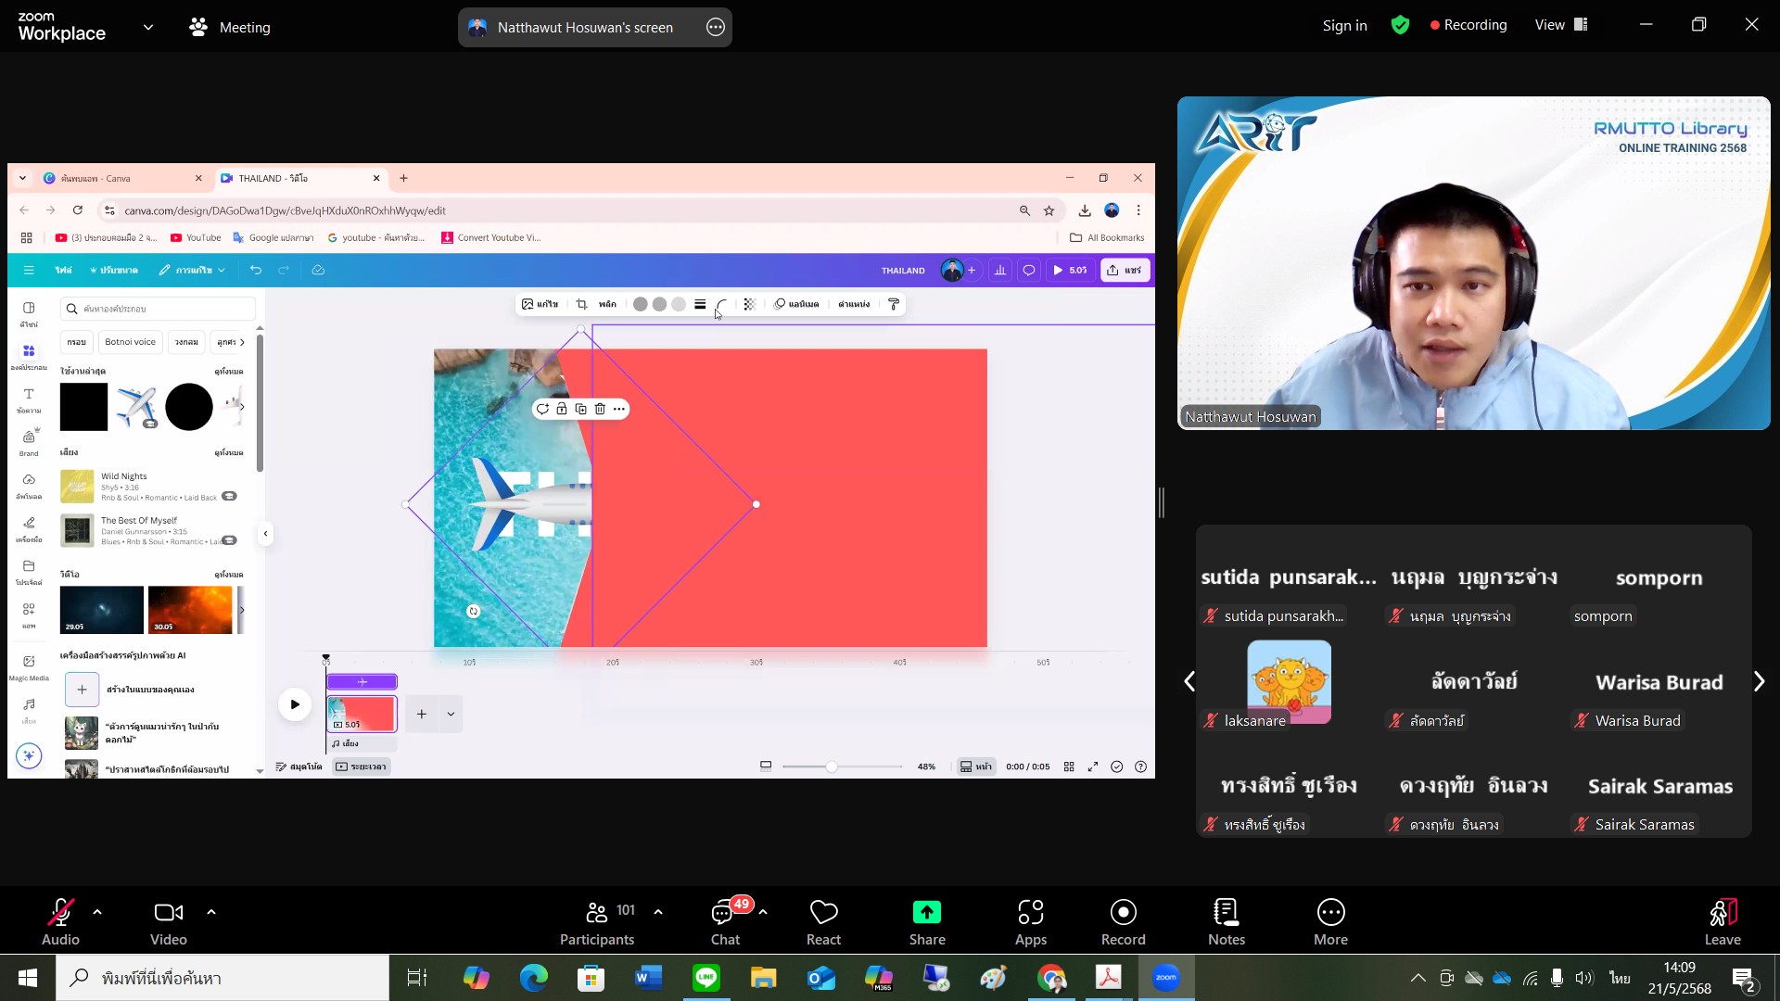Click the first gray color swatch
The height and width of the screenshot is (1001, 1780).
pyautogui.click(x=640, y=304)
